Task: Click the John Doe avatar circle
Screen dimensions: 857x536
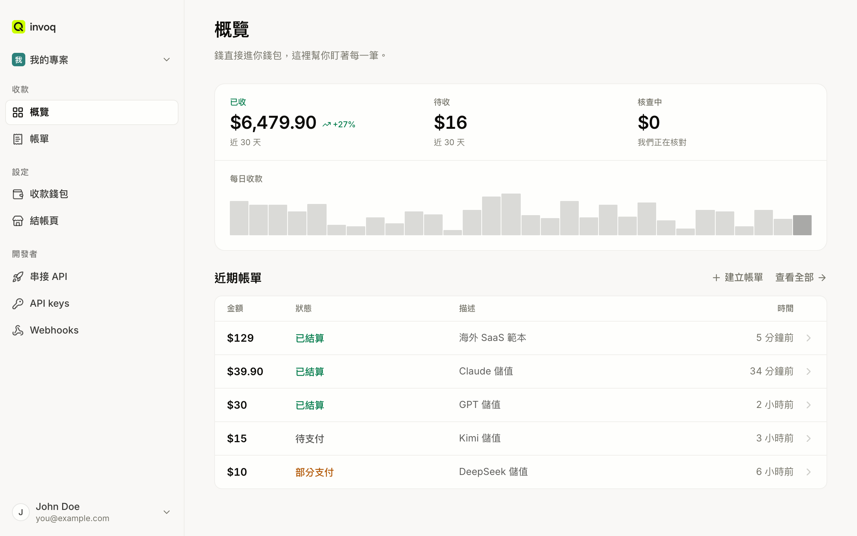Action: coord(21,512)
